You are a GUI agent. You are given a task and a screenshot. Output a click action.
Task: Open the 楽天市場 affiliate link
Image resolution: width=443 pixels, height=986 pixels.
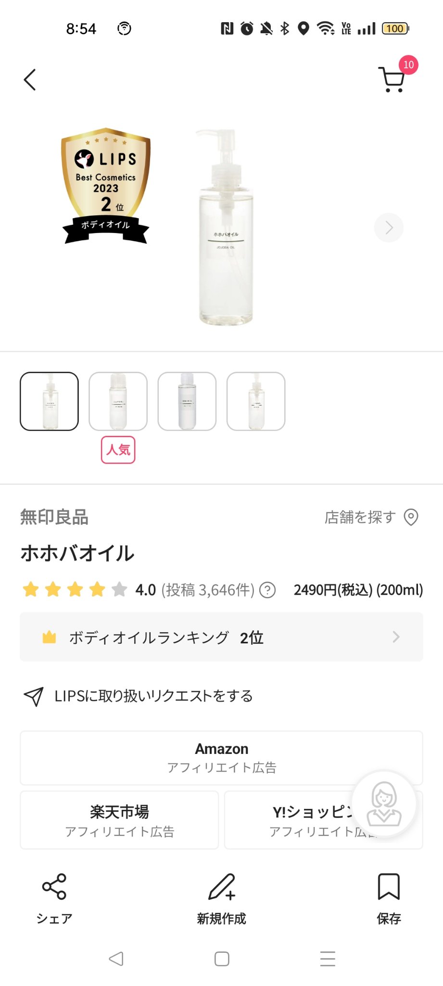click(119, 820)
